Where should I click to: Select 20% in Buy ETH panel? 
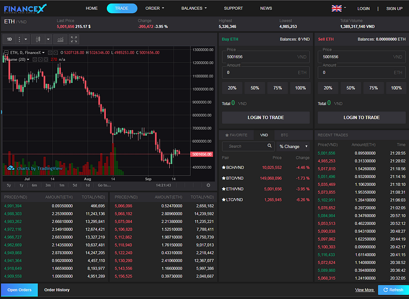(x=232, y=88)
